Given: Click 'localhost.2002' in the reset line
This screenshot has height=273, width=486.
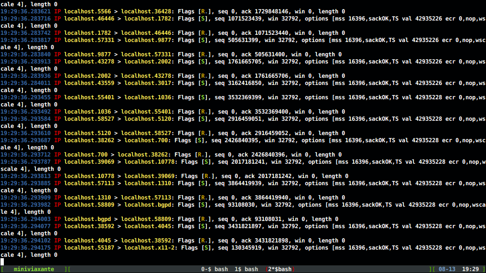Looking at the screenshot, I should point(87,76).
